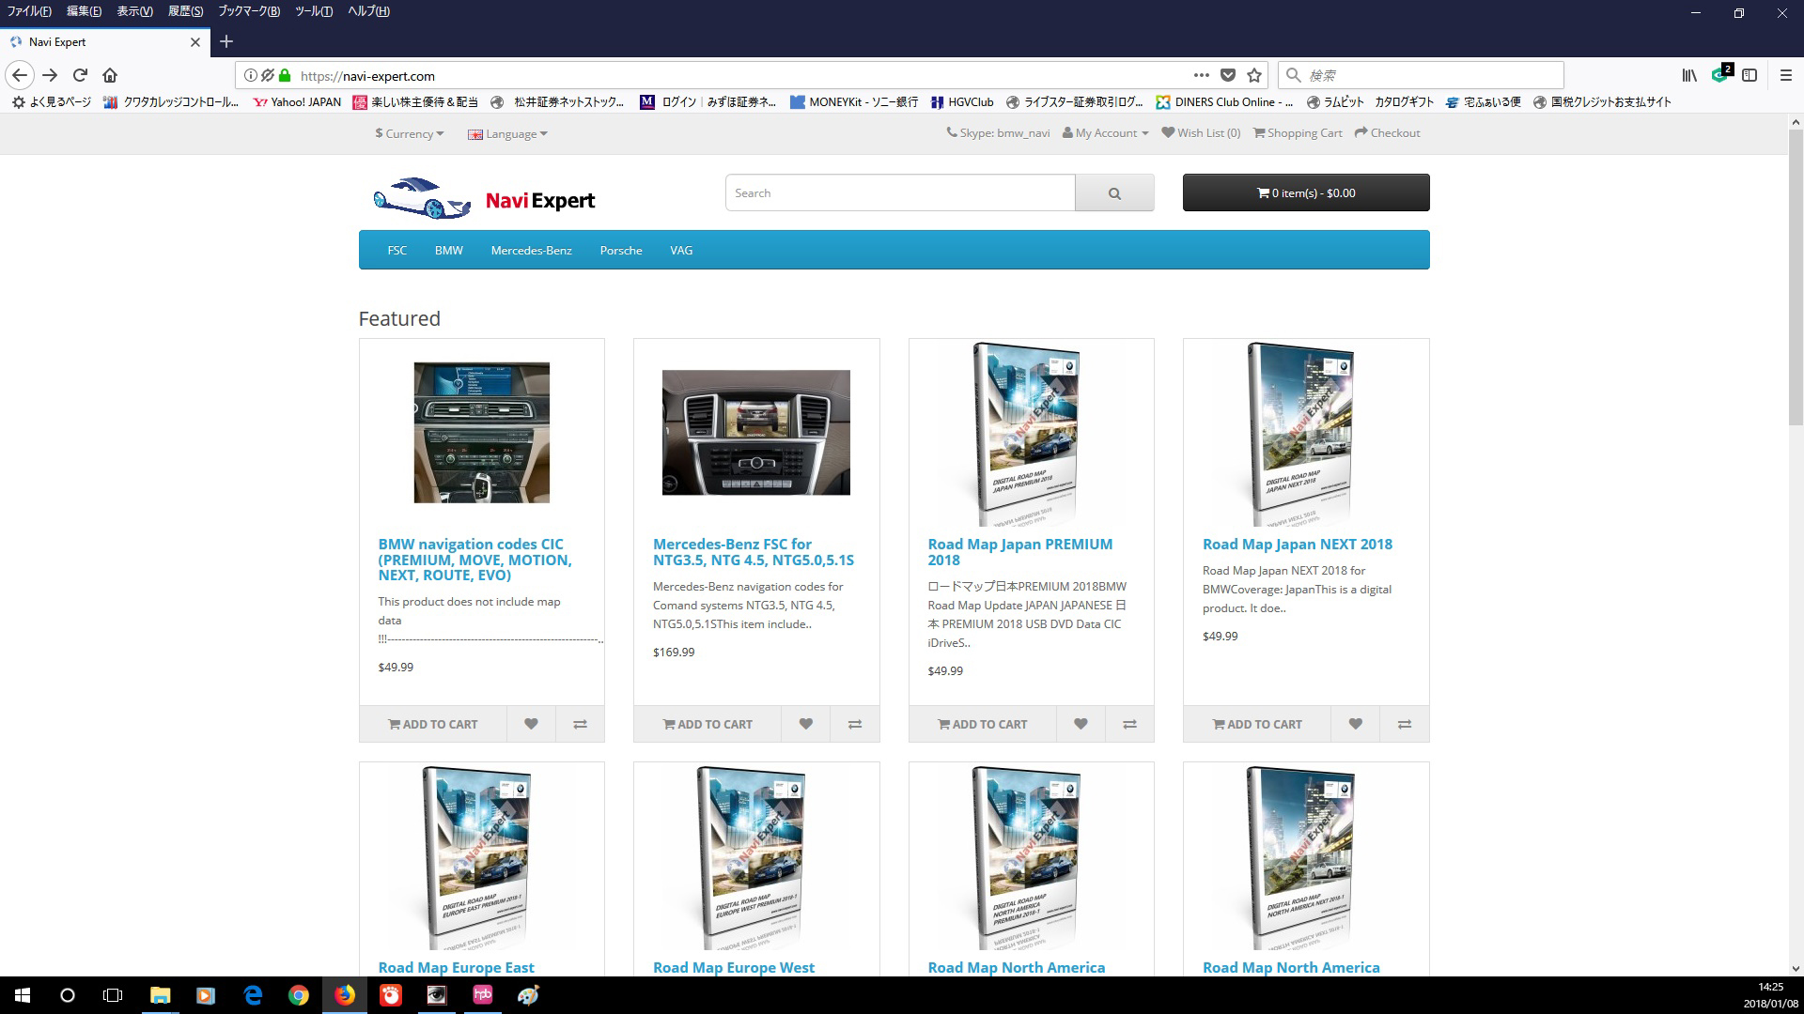Open the Firefox library icon
This screenshot has width=1804, height=1014.
(1689, 75)
